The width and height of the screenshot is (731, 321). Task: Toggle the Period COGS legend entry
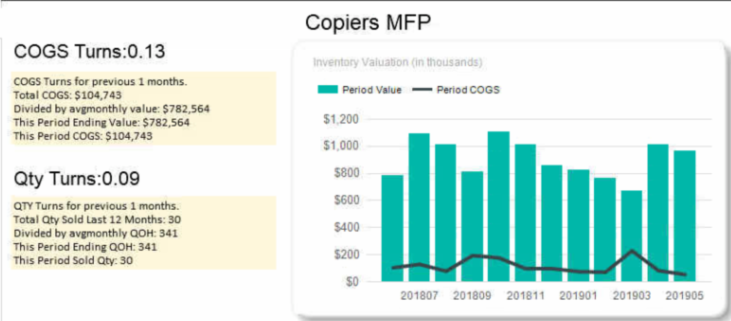click(x=468, y=90)
